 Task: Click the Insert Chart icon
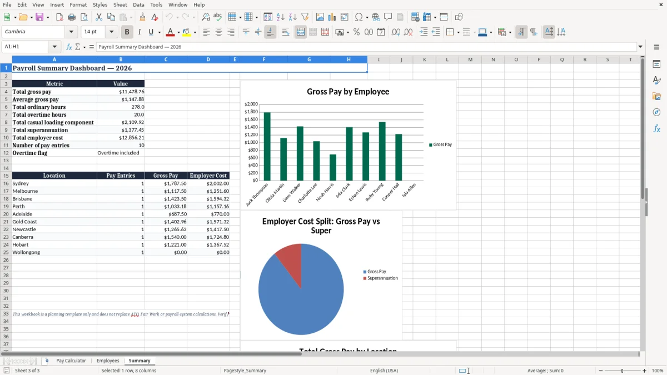[x=332, y=17]
